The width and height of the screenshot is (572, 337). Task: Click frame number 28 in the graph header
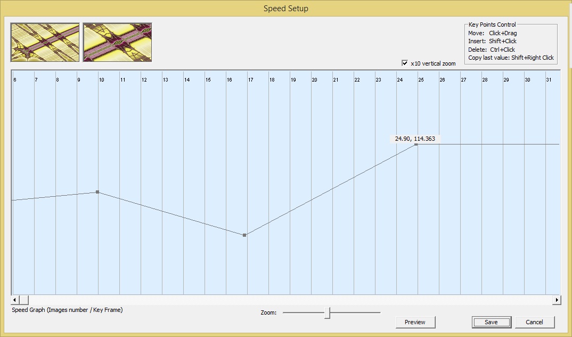(485, 80)
